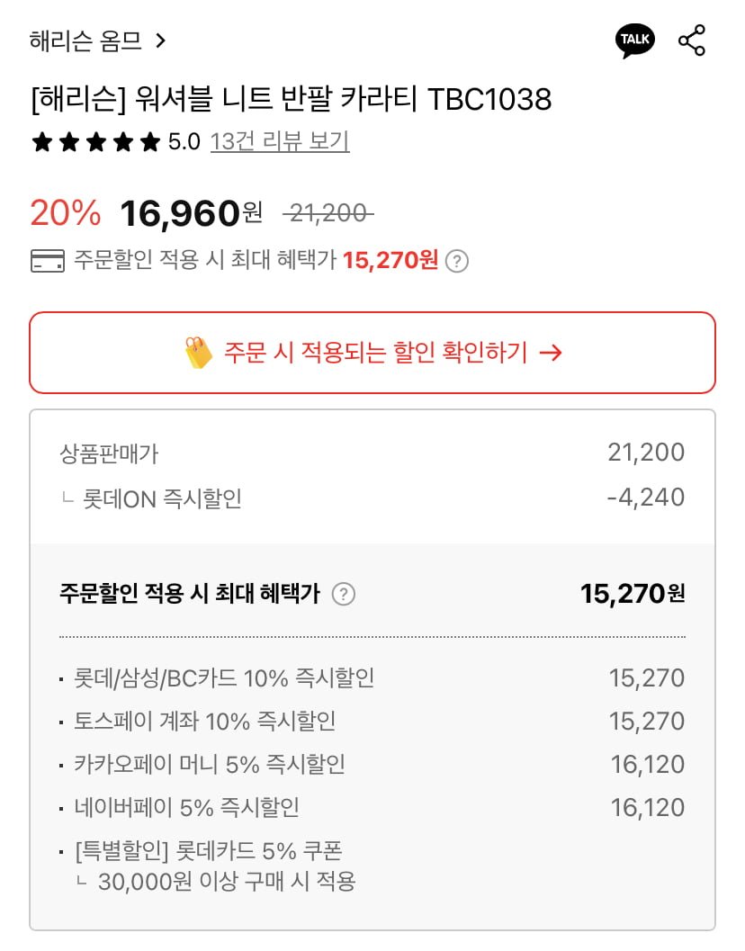Click the 16,960원 sale price
The image size is (745, 951).
click(191, 213)
